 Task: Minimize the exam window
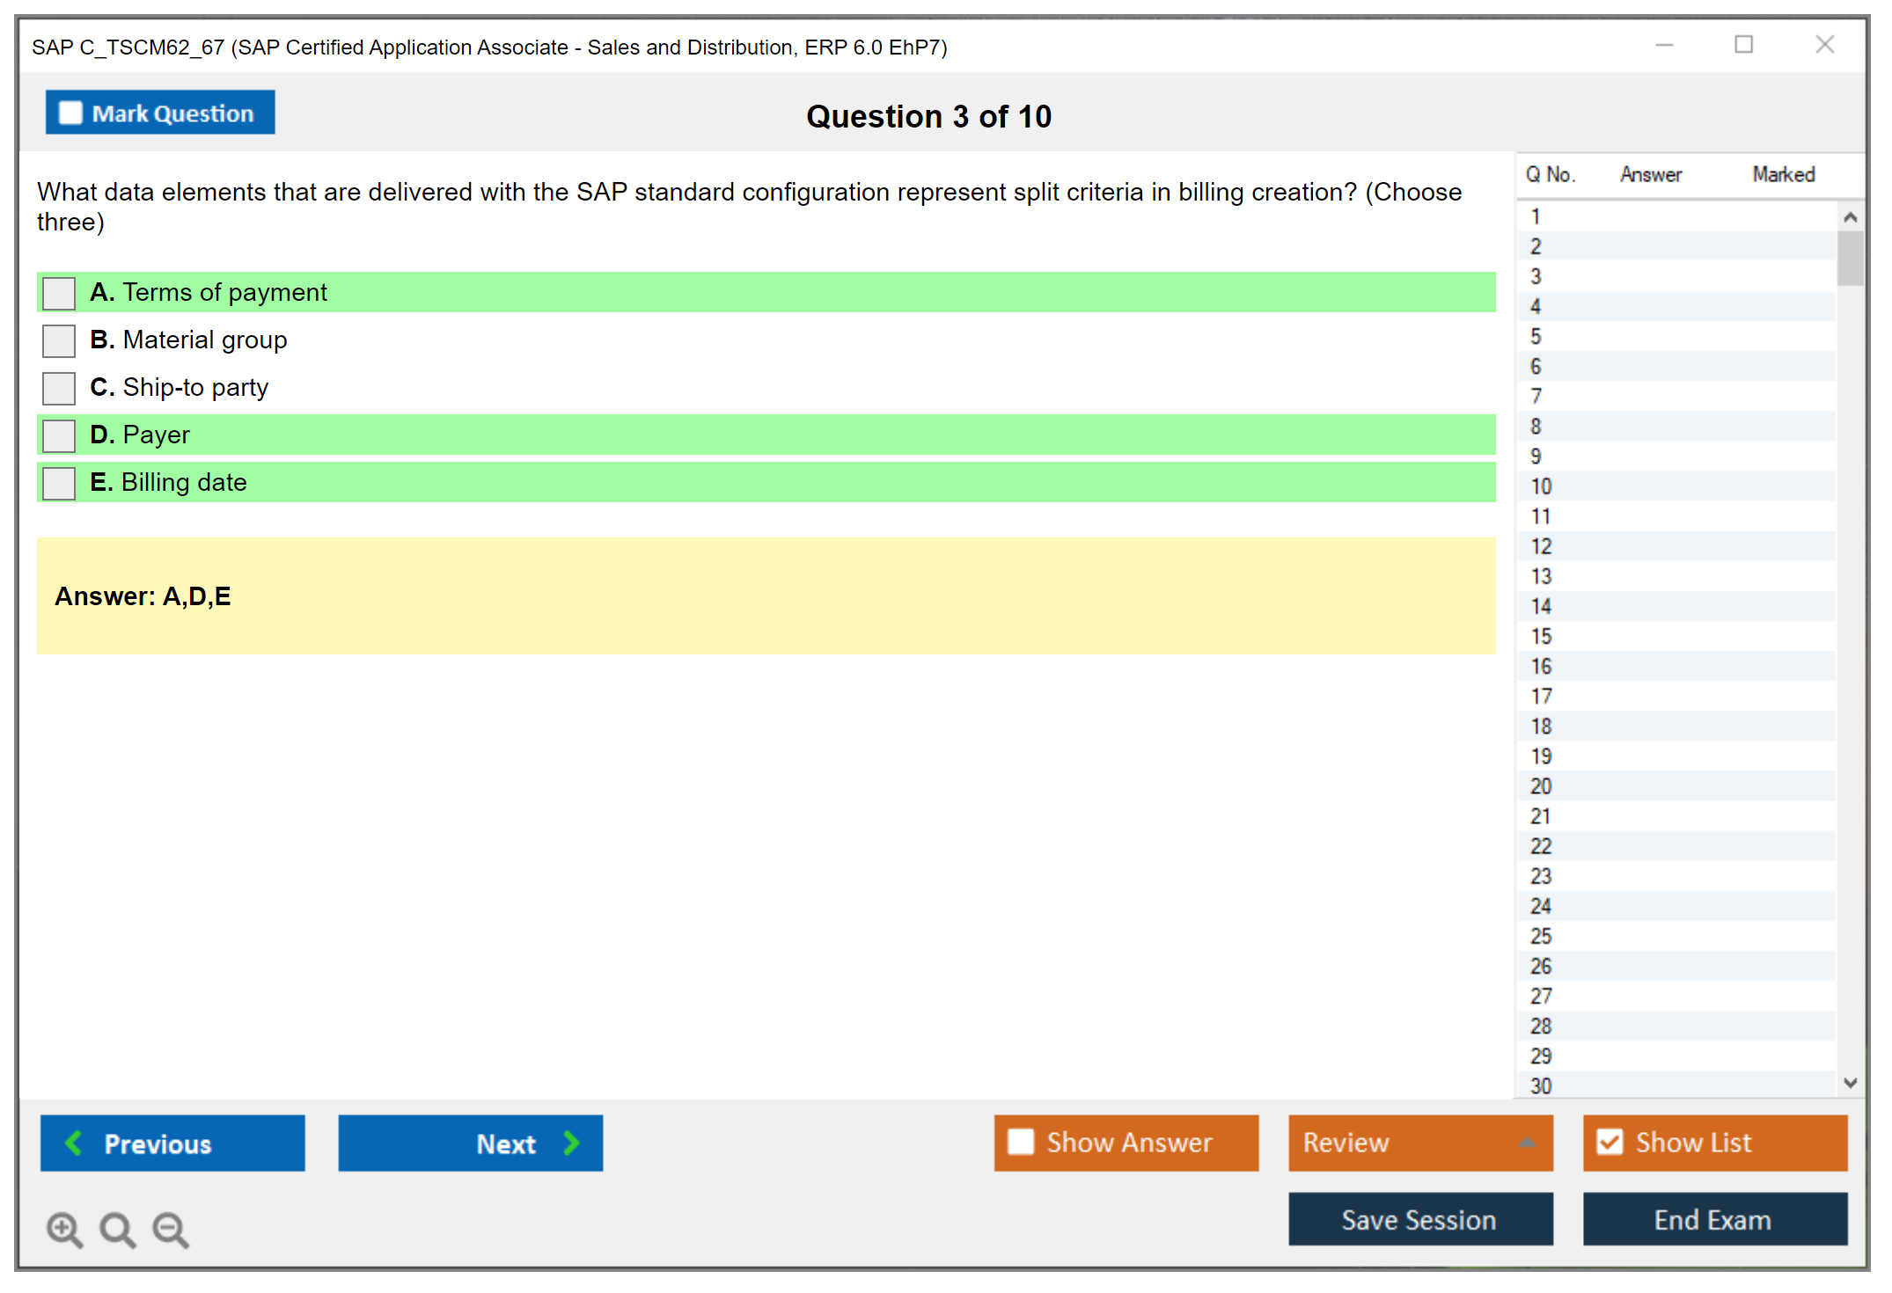(1664, 45)
